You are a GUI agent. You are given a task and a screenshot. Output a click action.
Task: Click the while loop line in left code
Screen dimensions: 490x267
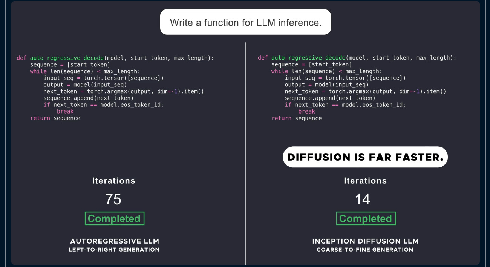click(85, 71)
